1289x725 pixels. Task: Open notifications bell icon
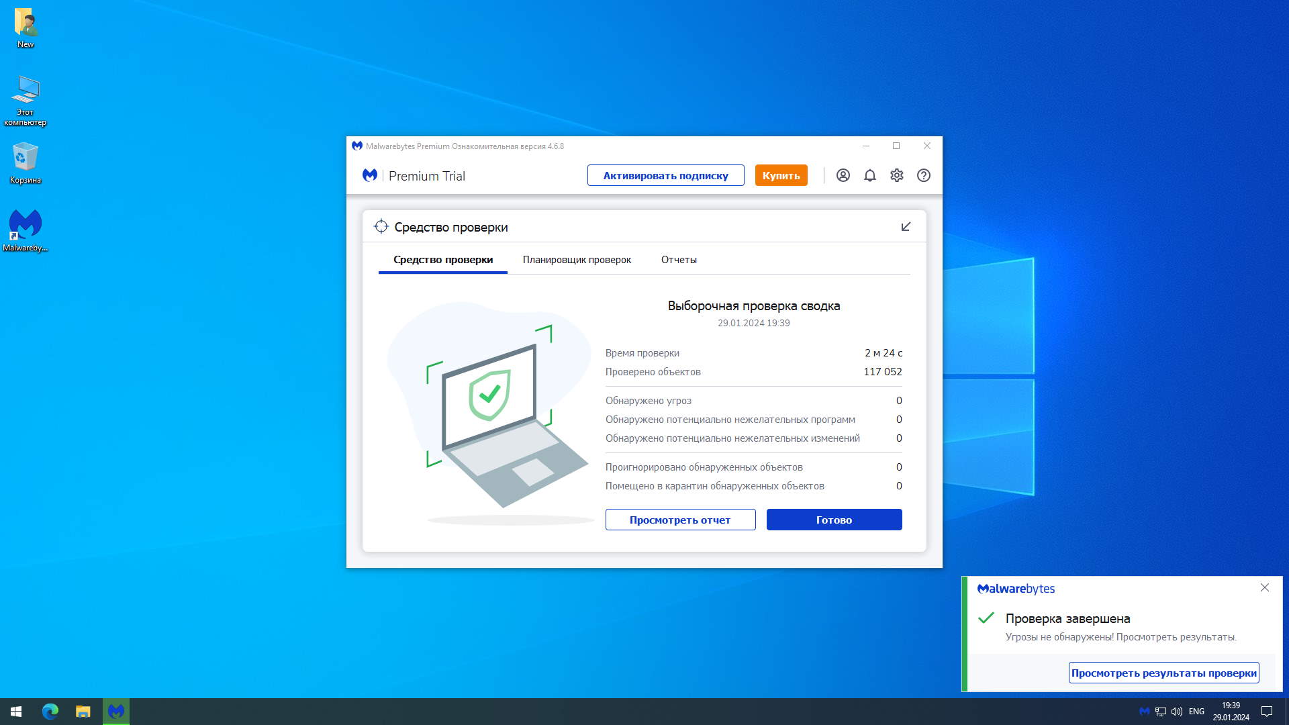[x=870, y=175]
